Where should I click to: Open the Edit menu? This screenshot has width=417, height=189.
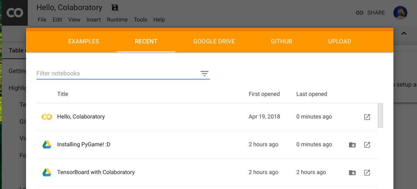57,19
